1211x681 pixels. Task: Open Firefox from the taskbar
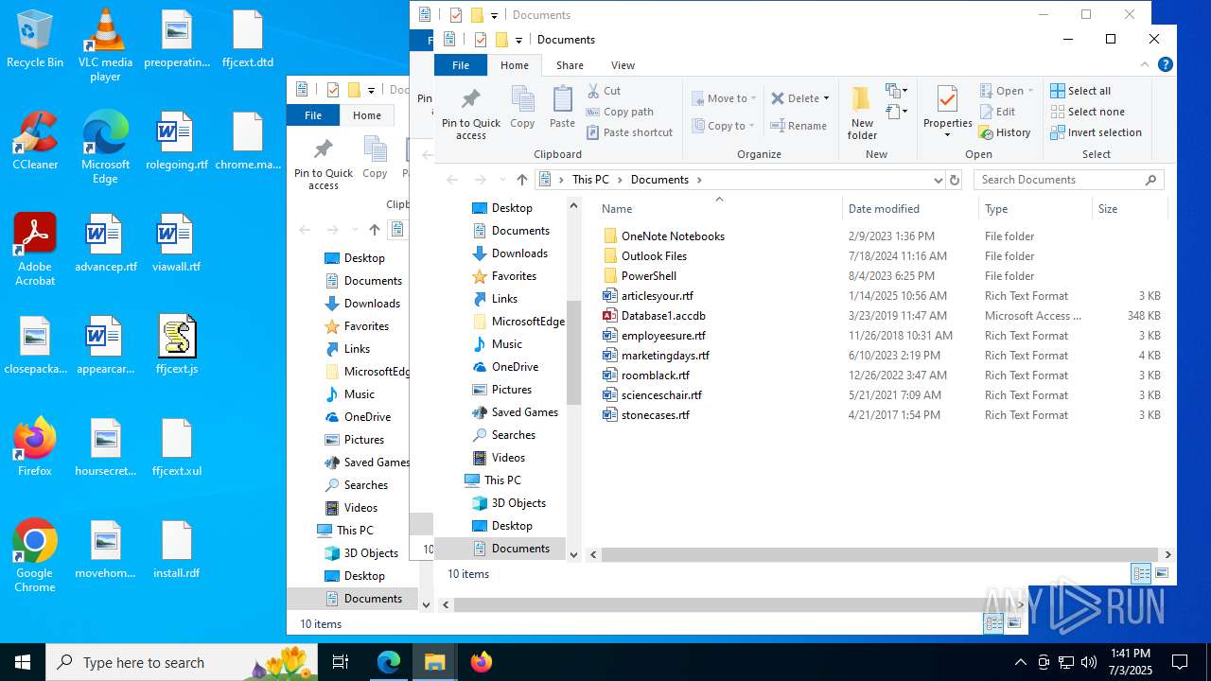481,662
